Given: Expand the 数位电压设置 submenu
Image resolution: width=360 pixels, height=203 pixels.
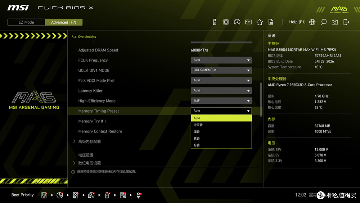Looking at the screenshot, I should point(74,163).
